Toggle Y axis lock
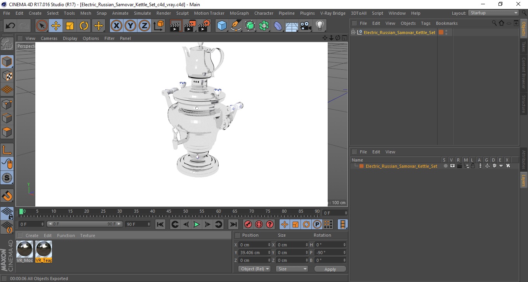The image size is (528, 282). pos(130,26)
